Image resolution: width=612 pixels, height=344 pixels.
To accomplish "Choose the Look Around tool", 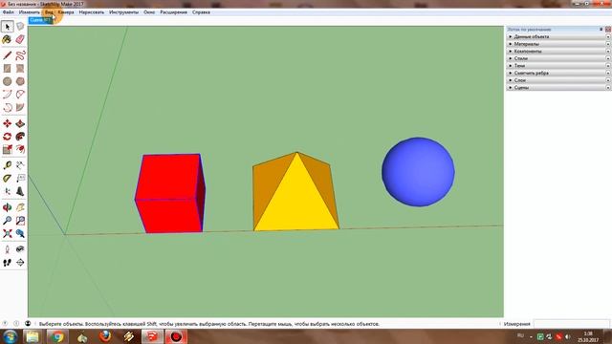I will [20, 249].
